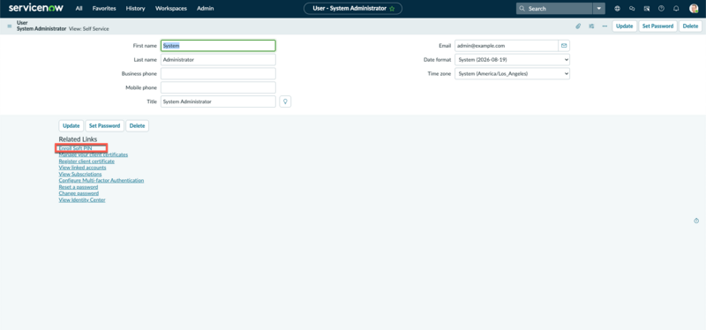The width and height of the screenshot is (706, 330).
Task: Click the 'Related Links' heading
Action: [78, 139]
